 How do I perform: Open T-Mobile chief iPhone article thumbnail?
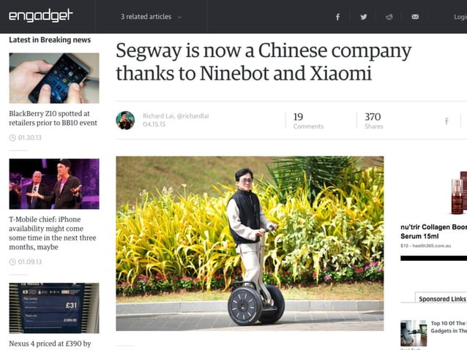(x=54, y=184)
